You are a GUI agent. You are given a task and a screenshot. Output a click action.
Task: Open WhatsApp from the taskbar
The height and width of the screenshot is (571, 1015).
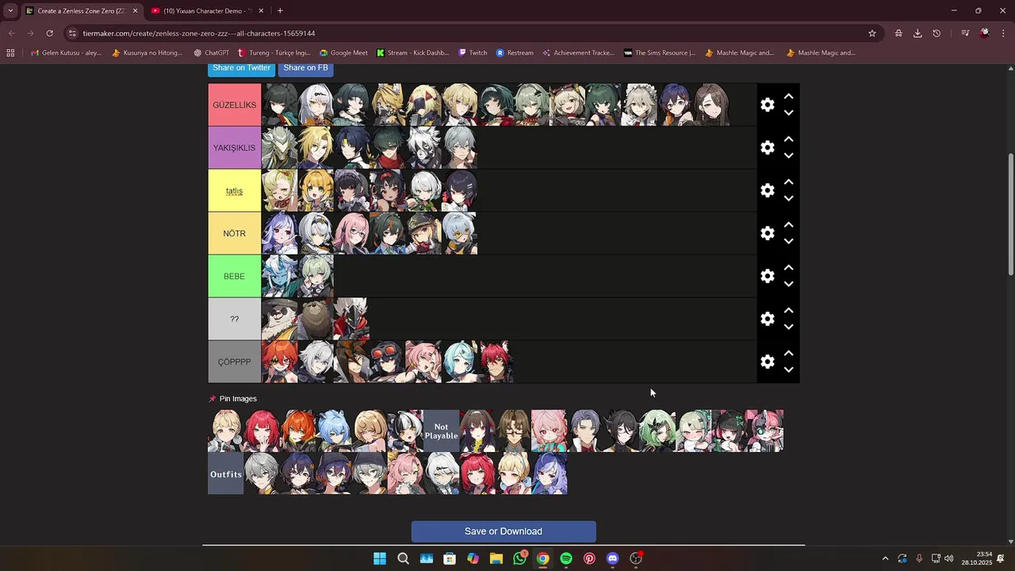coord(519,558)
